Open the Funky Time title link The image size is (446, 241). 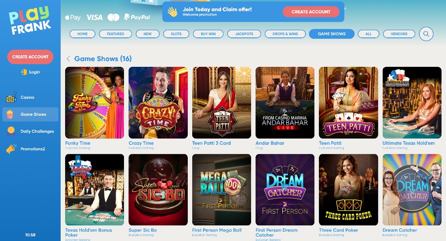78,143
